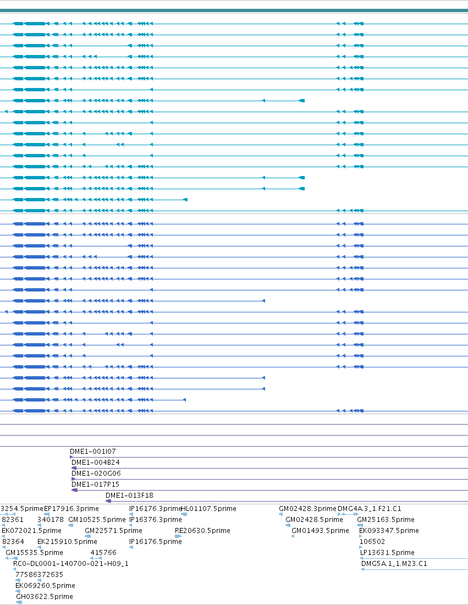
Task: Click the arrow glyph under GM10525.5prime
Action: pos(70,525)
